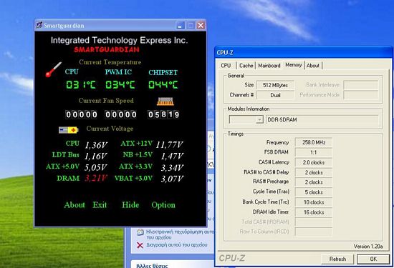Minimize the Smartguardian window
Screen dimensions: 394x268
click(181, 25)
